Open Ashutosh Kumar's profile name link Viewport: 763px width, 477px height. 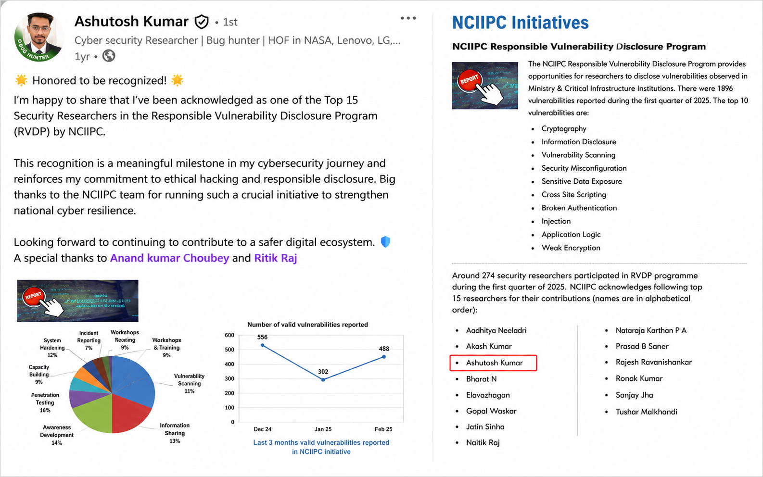click(x=131, y=22)
